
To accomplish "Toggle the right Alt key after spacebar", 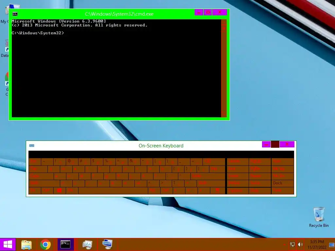I will (x=154, y=191).
